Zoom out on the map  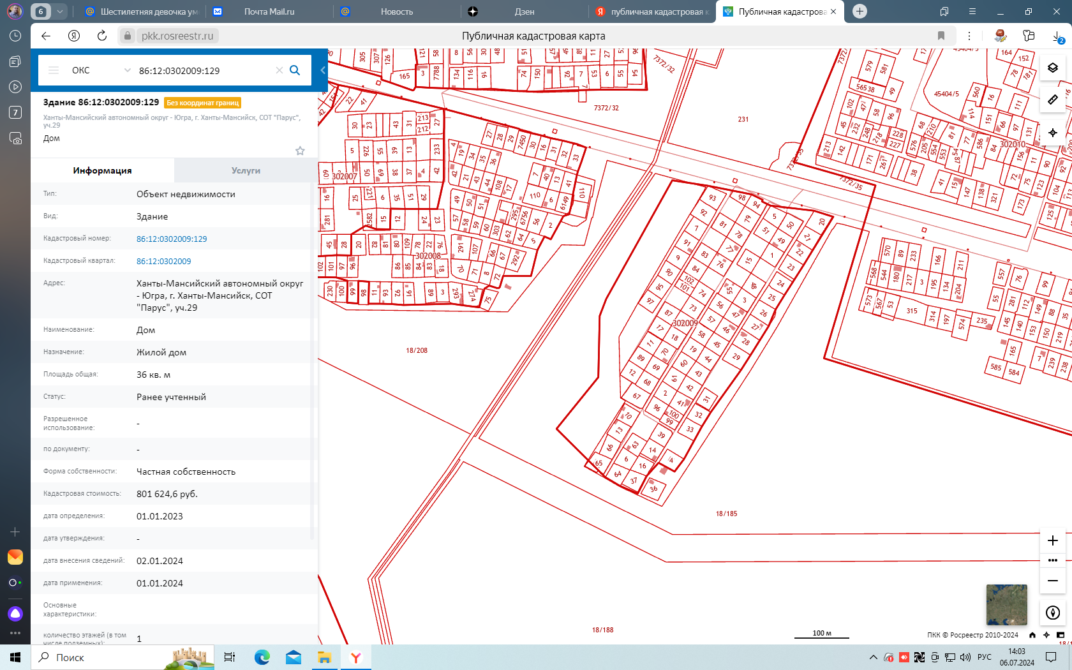1052,581
